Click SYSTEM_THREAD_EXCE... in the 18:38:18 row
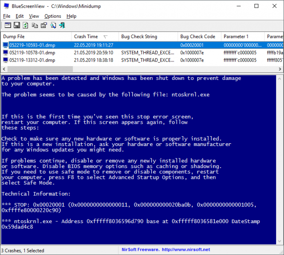284x255 pixels. click(148, 60)
